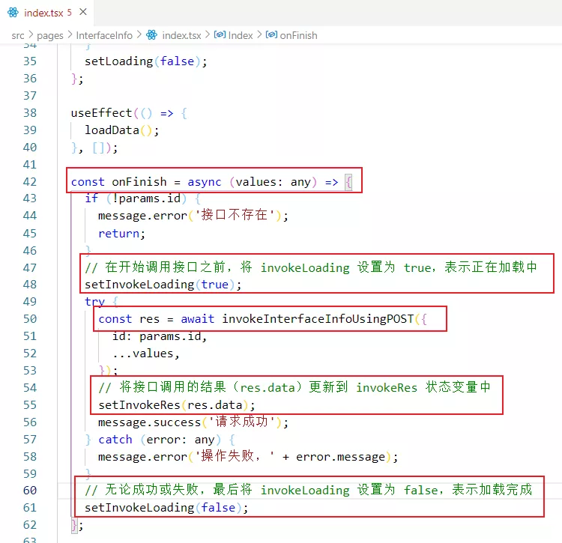The image size is (562, 543).
Task: Click line number 38 in gutter
Action: [x=30, y=113]
